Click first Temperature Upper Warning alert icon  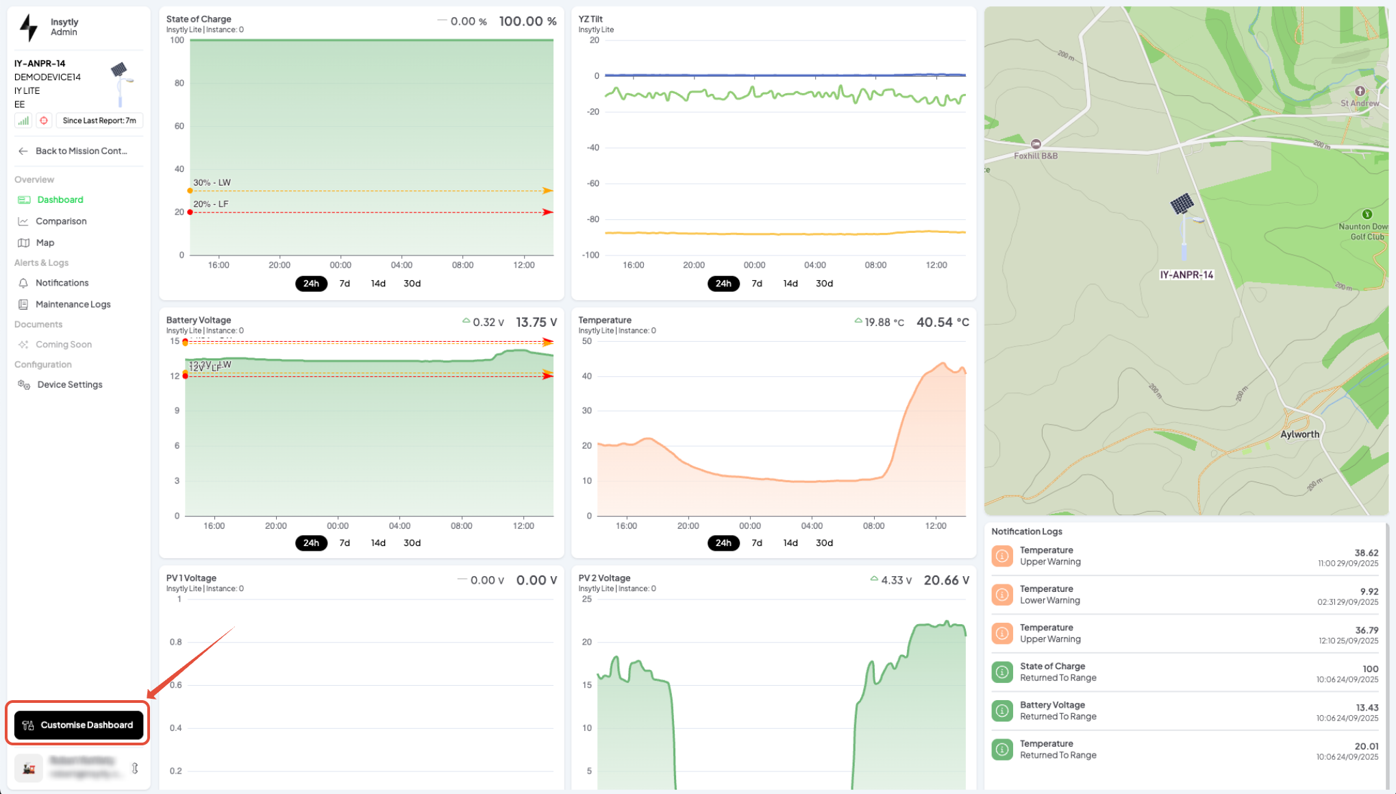coord(1002,556)
